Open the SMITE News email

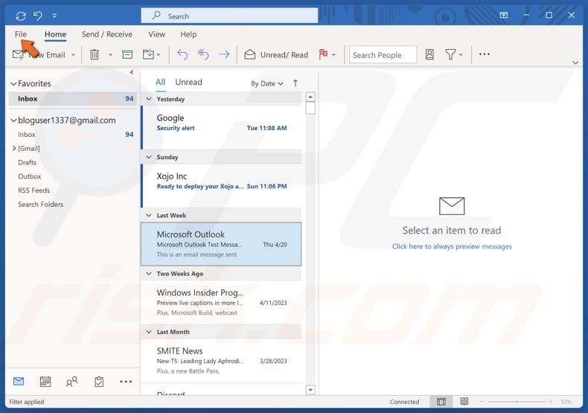(x=221, y=360)
